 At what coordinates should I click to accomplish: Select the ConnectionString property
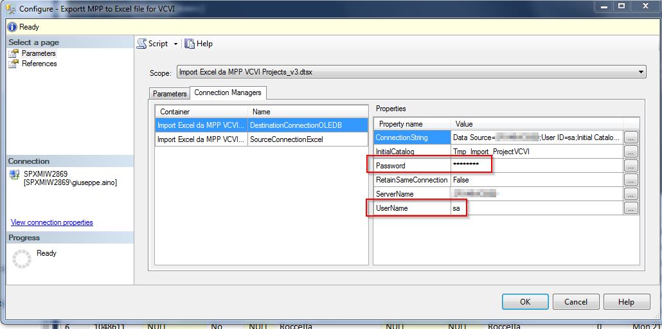coord(413,138)
